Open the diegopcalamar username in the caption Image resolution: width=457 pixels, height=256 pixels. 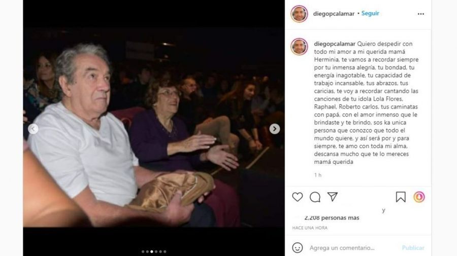335,44
